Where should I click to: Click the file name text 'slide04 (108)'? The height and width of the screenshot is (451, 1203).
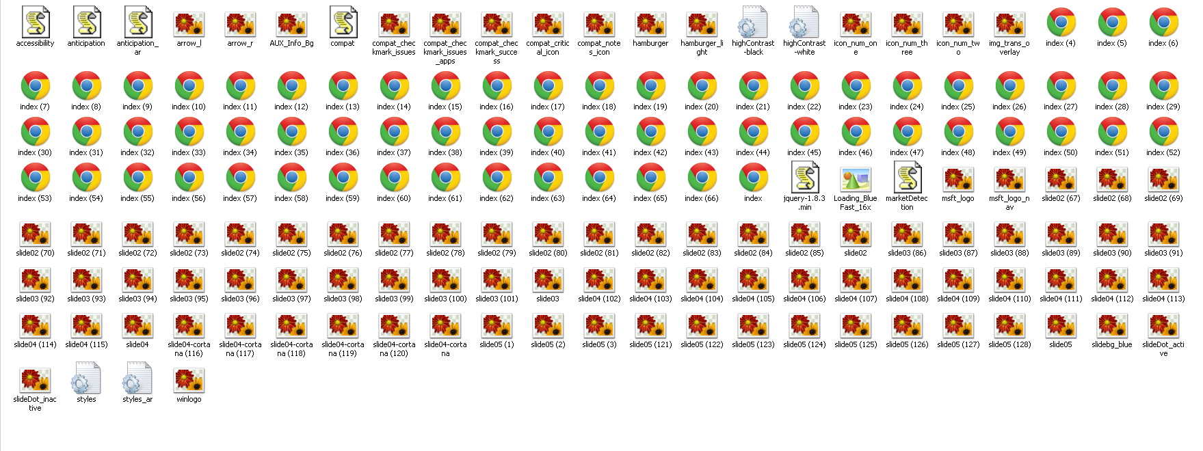click(907, 299)
